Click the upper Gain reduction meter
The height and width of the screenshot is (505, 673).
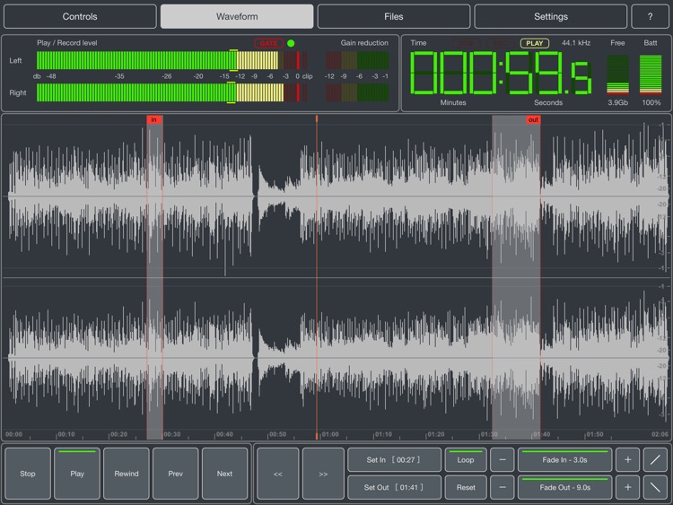[x=357, y=60]
